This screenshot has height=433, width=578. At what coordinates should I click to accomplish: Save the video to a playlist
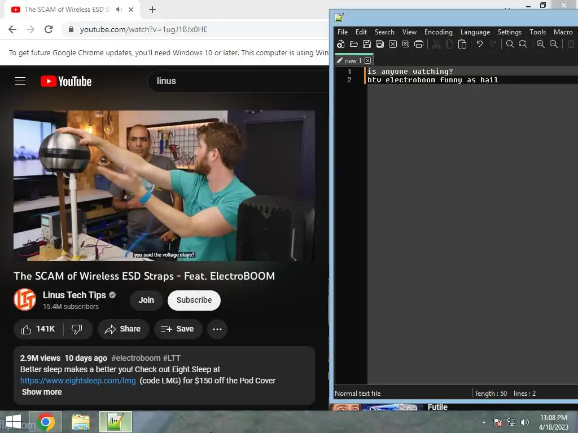pos(178,329)
